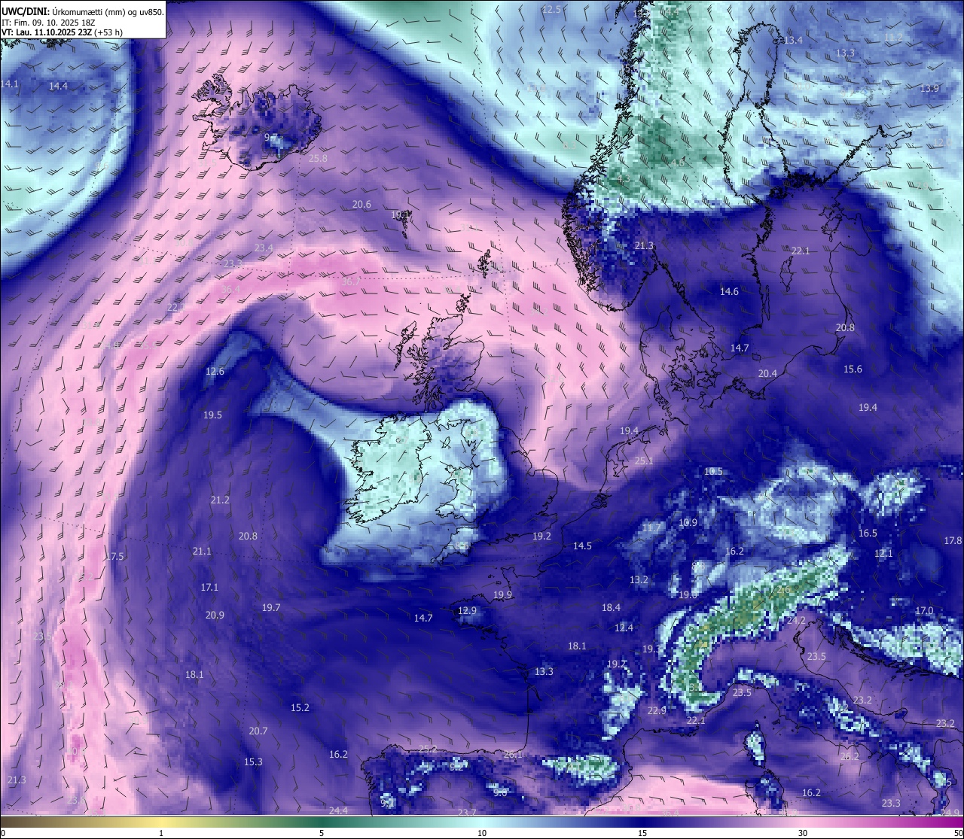Screen dimensions: 964x839
Task: Select the 14.4 value on the map
Action: click(x=58, y=87)
